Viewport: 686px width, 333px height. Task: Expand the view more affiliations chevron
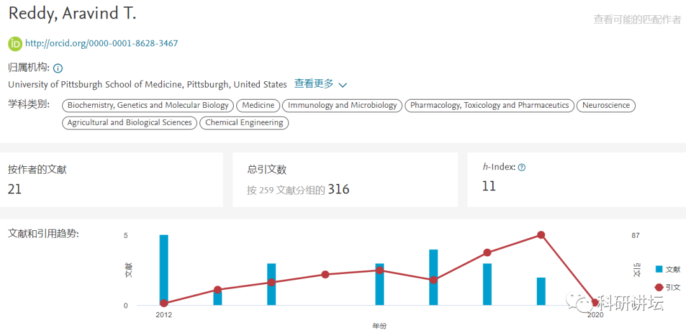coord(343,85)
